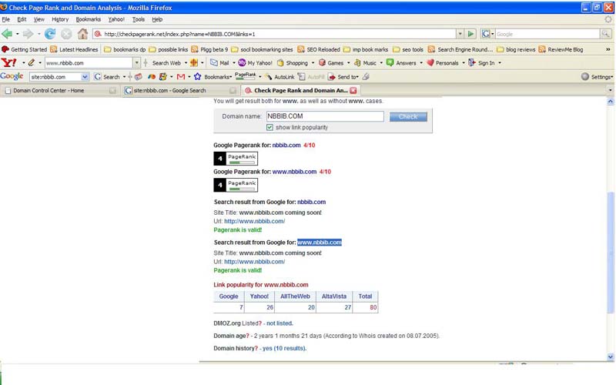The width and height of the screenshot is (616, 385).
Task: Click the Total link popularity value 80
Action: (373, 307)
